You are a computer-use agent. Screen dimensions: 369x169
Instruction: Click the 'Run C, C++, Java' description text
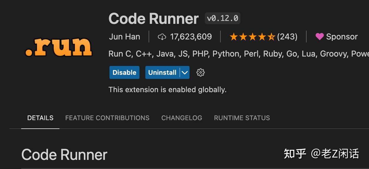[x=239, y=54]
